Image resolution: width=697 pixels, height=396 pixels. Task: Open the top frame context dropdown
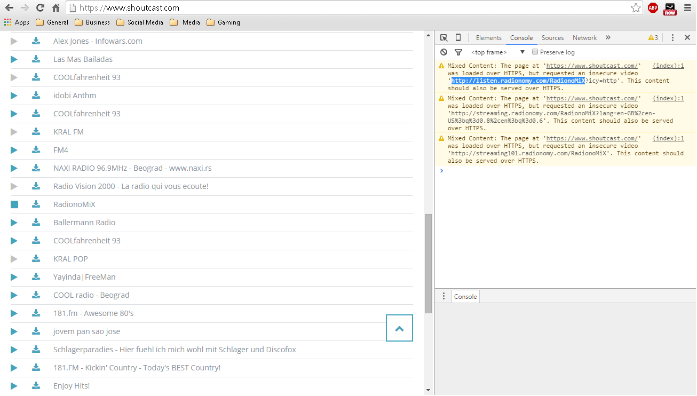498,52
